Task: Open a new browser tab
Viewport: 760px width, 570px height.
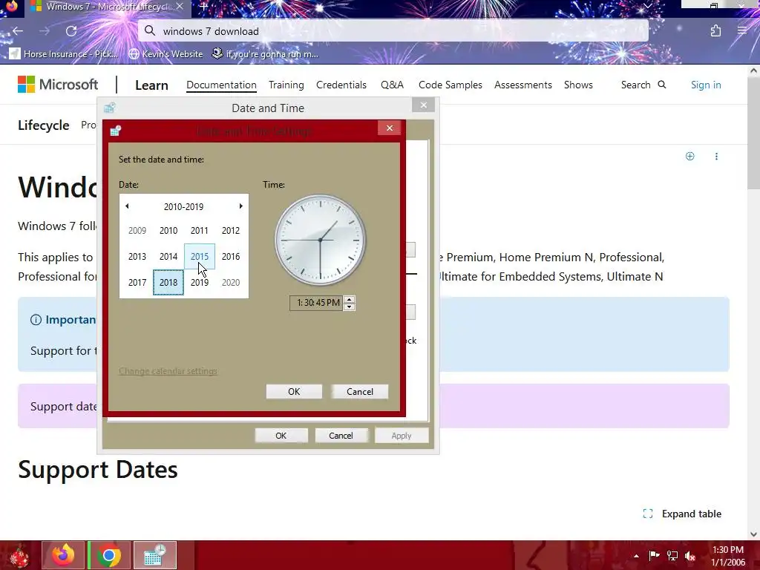Action: (x=203, y=6)
